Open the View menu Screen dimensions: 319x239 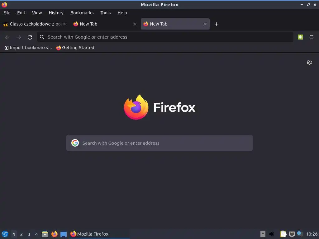pyautogui.click(x=37, y=13)
